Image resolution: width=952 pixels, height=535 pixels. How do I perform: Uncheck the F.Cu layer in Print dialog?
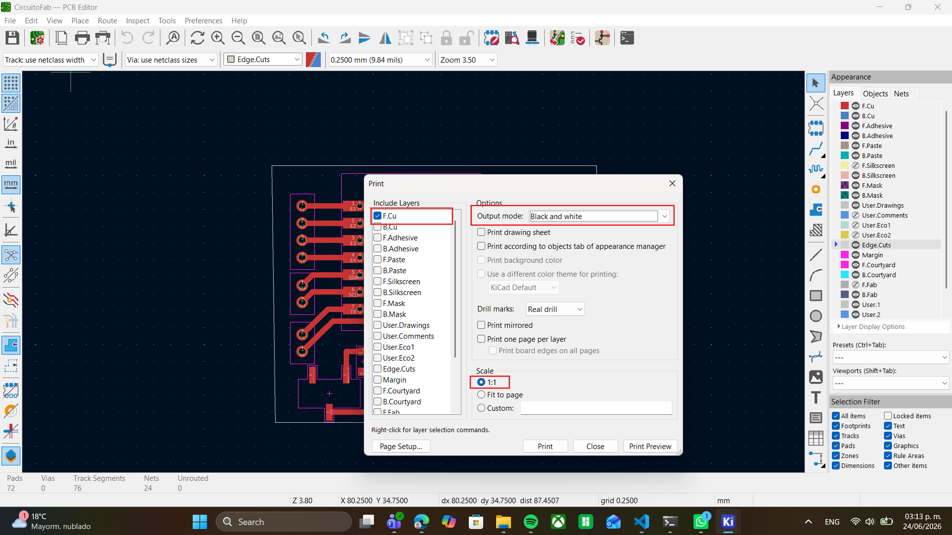click(x=377, y=216)
